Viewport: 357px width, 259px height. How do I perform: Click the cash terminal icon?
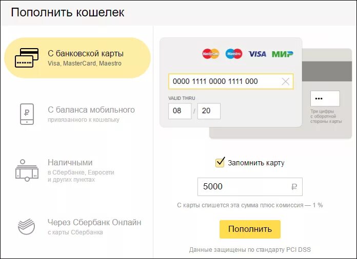pyautogui.click(x=27, y=170)
